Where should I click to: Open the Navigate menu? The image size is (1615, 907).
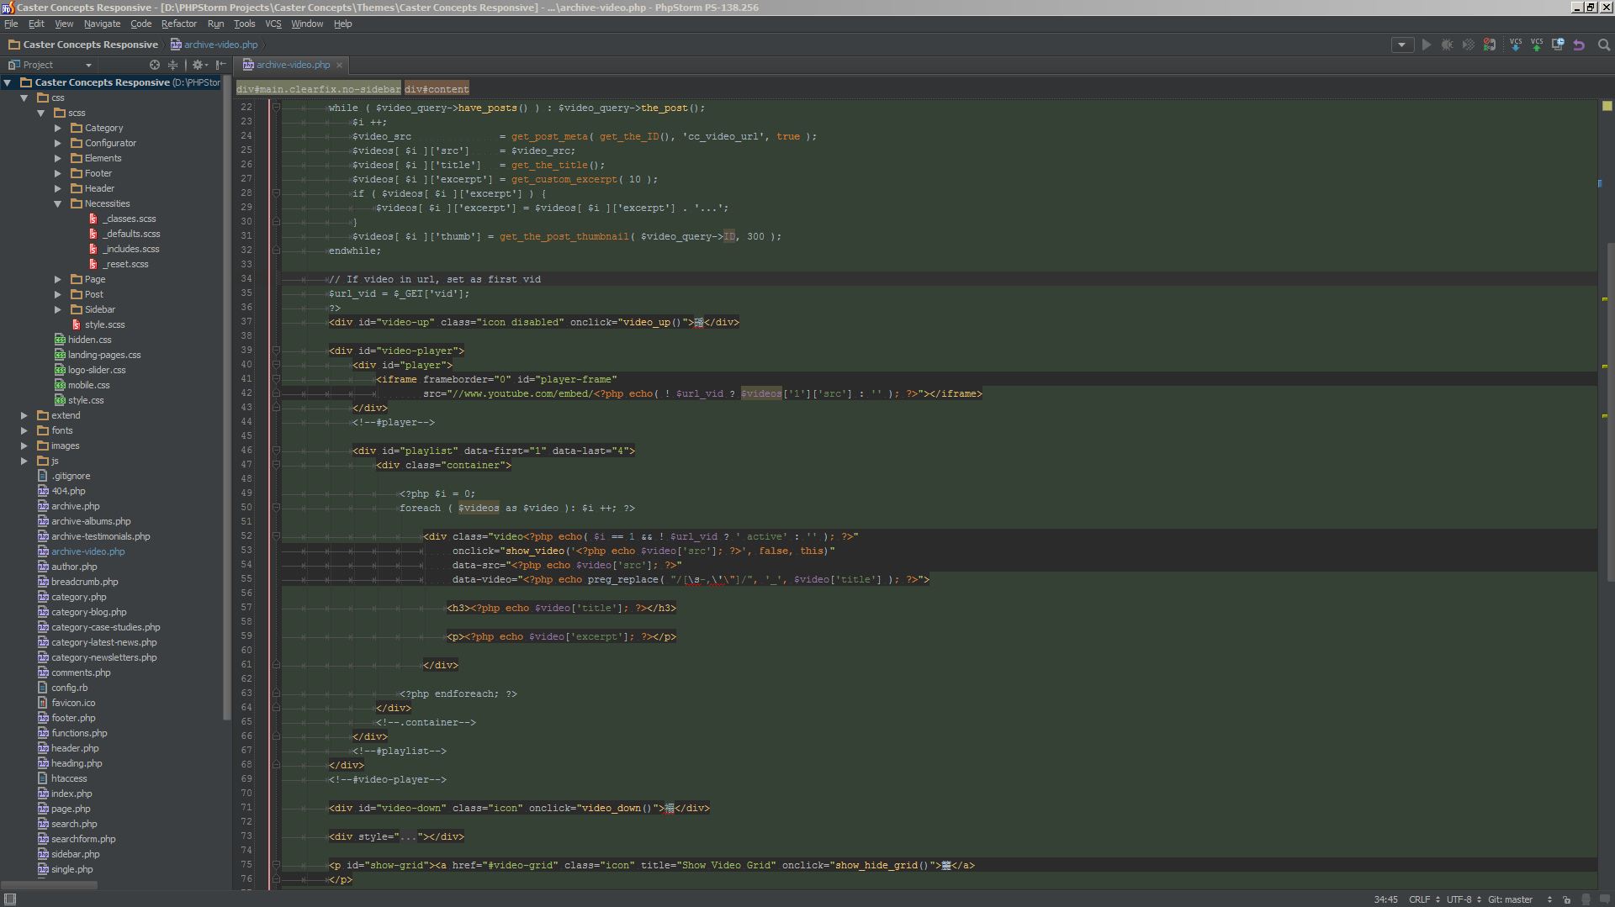(x=102, y=24)
